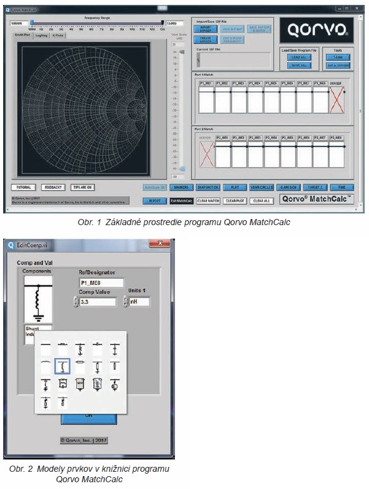Step the Comp Value spinner arrows
This screenshot has width=369, height=489.
[x=76, y=302]
